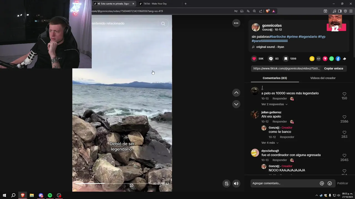The width and height of the screenshot is (355, 199).
Task: Open Spotify from the taskbar
Action: point(50,195)
